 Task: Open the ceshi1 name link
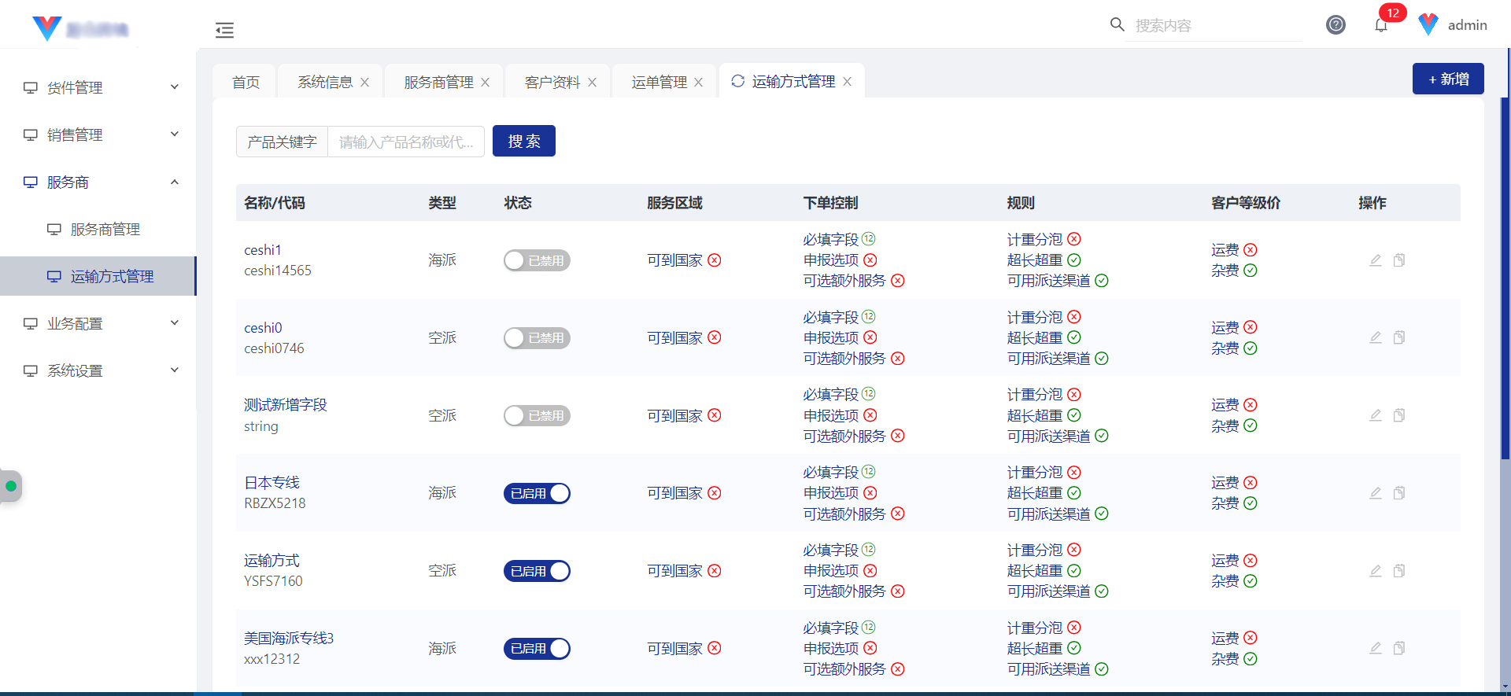[263, 250]
